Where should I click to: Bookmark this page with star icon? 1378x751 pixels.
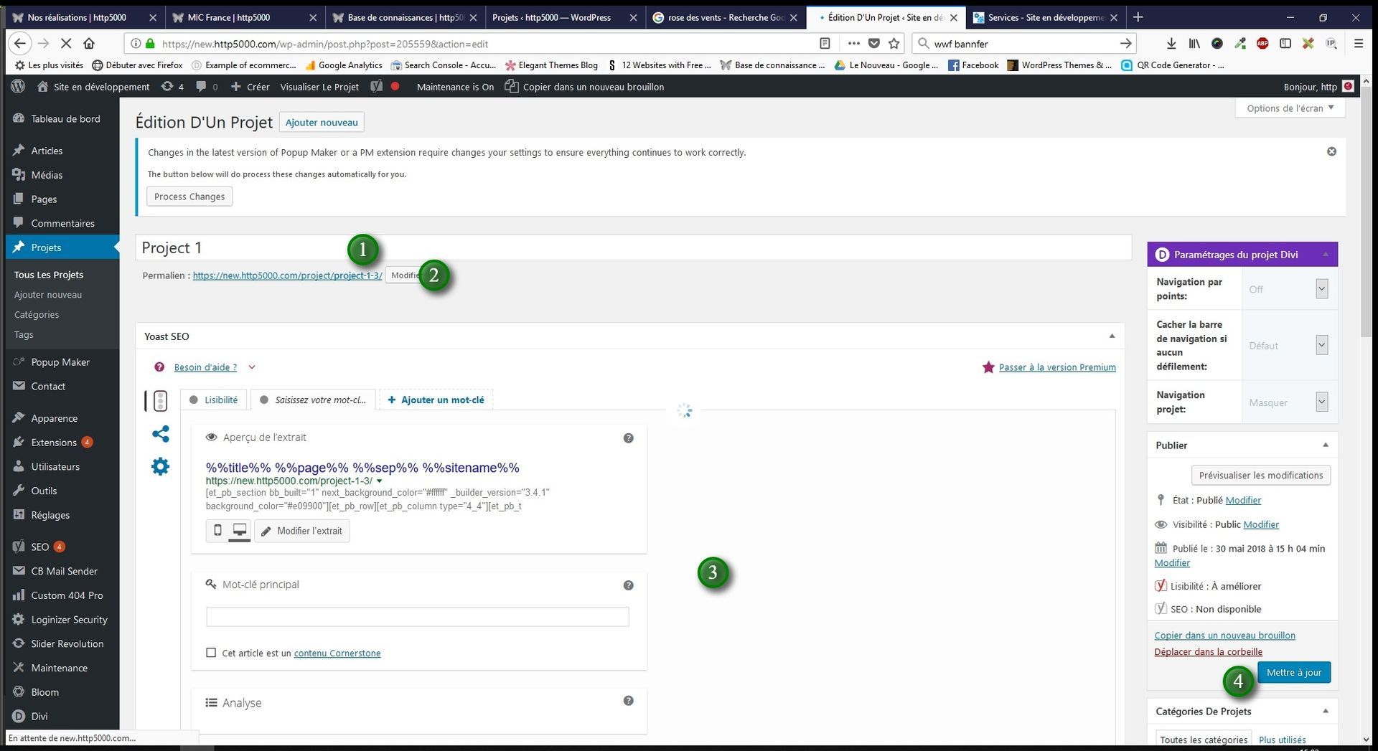coord(894,44)
